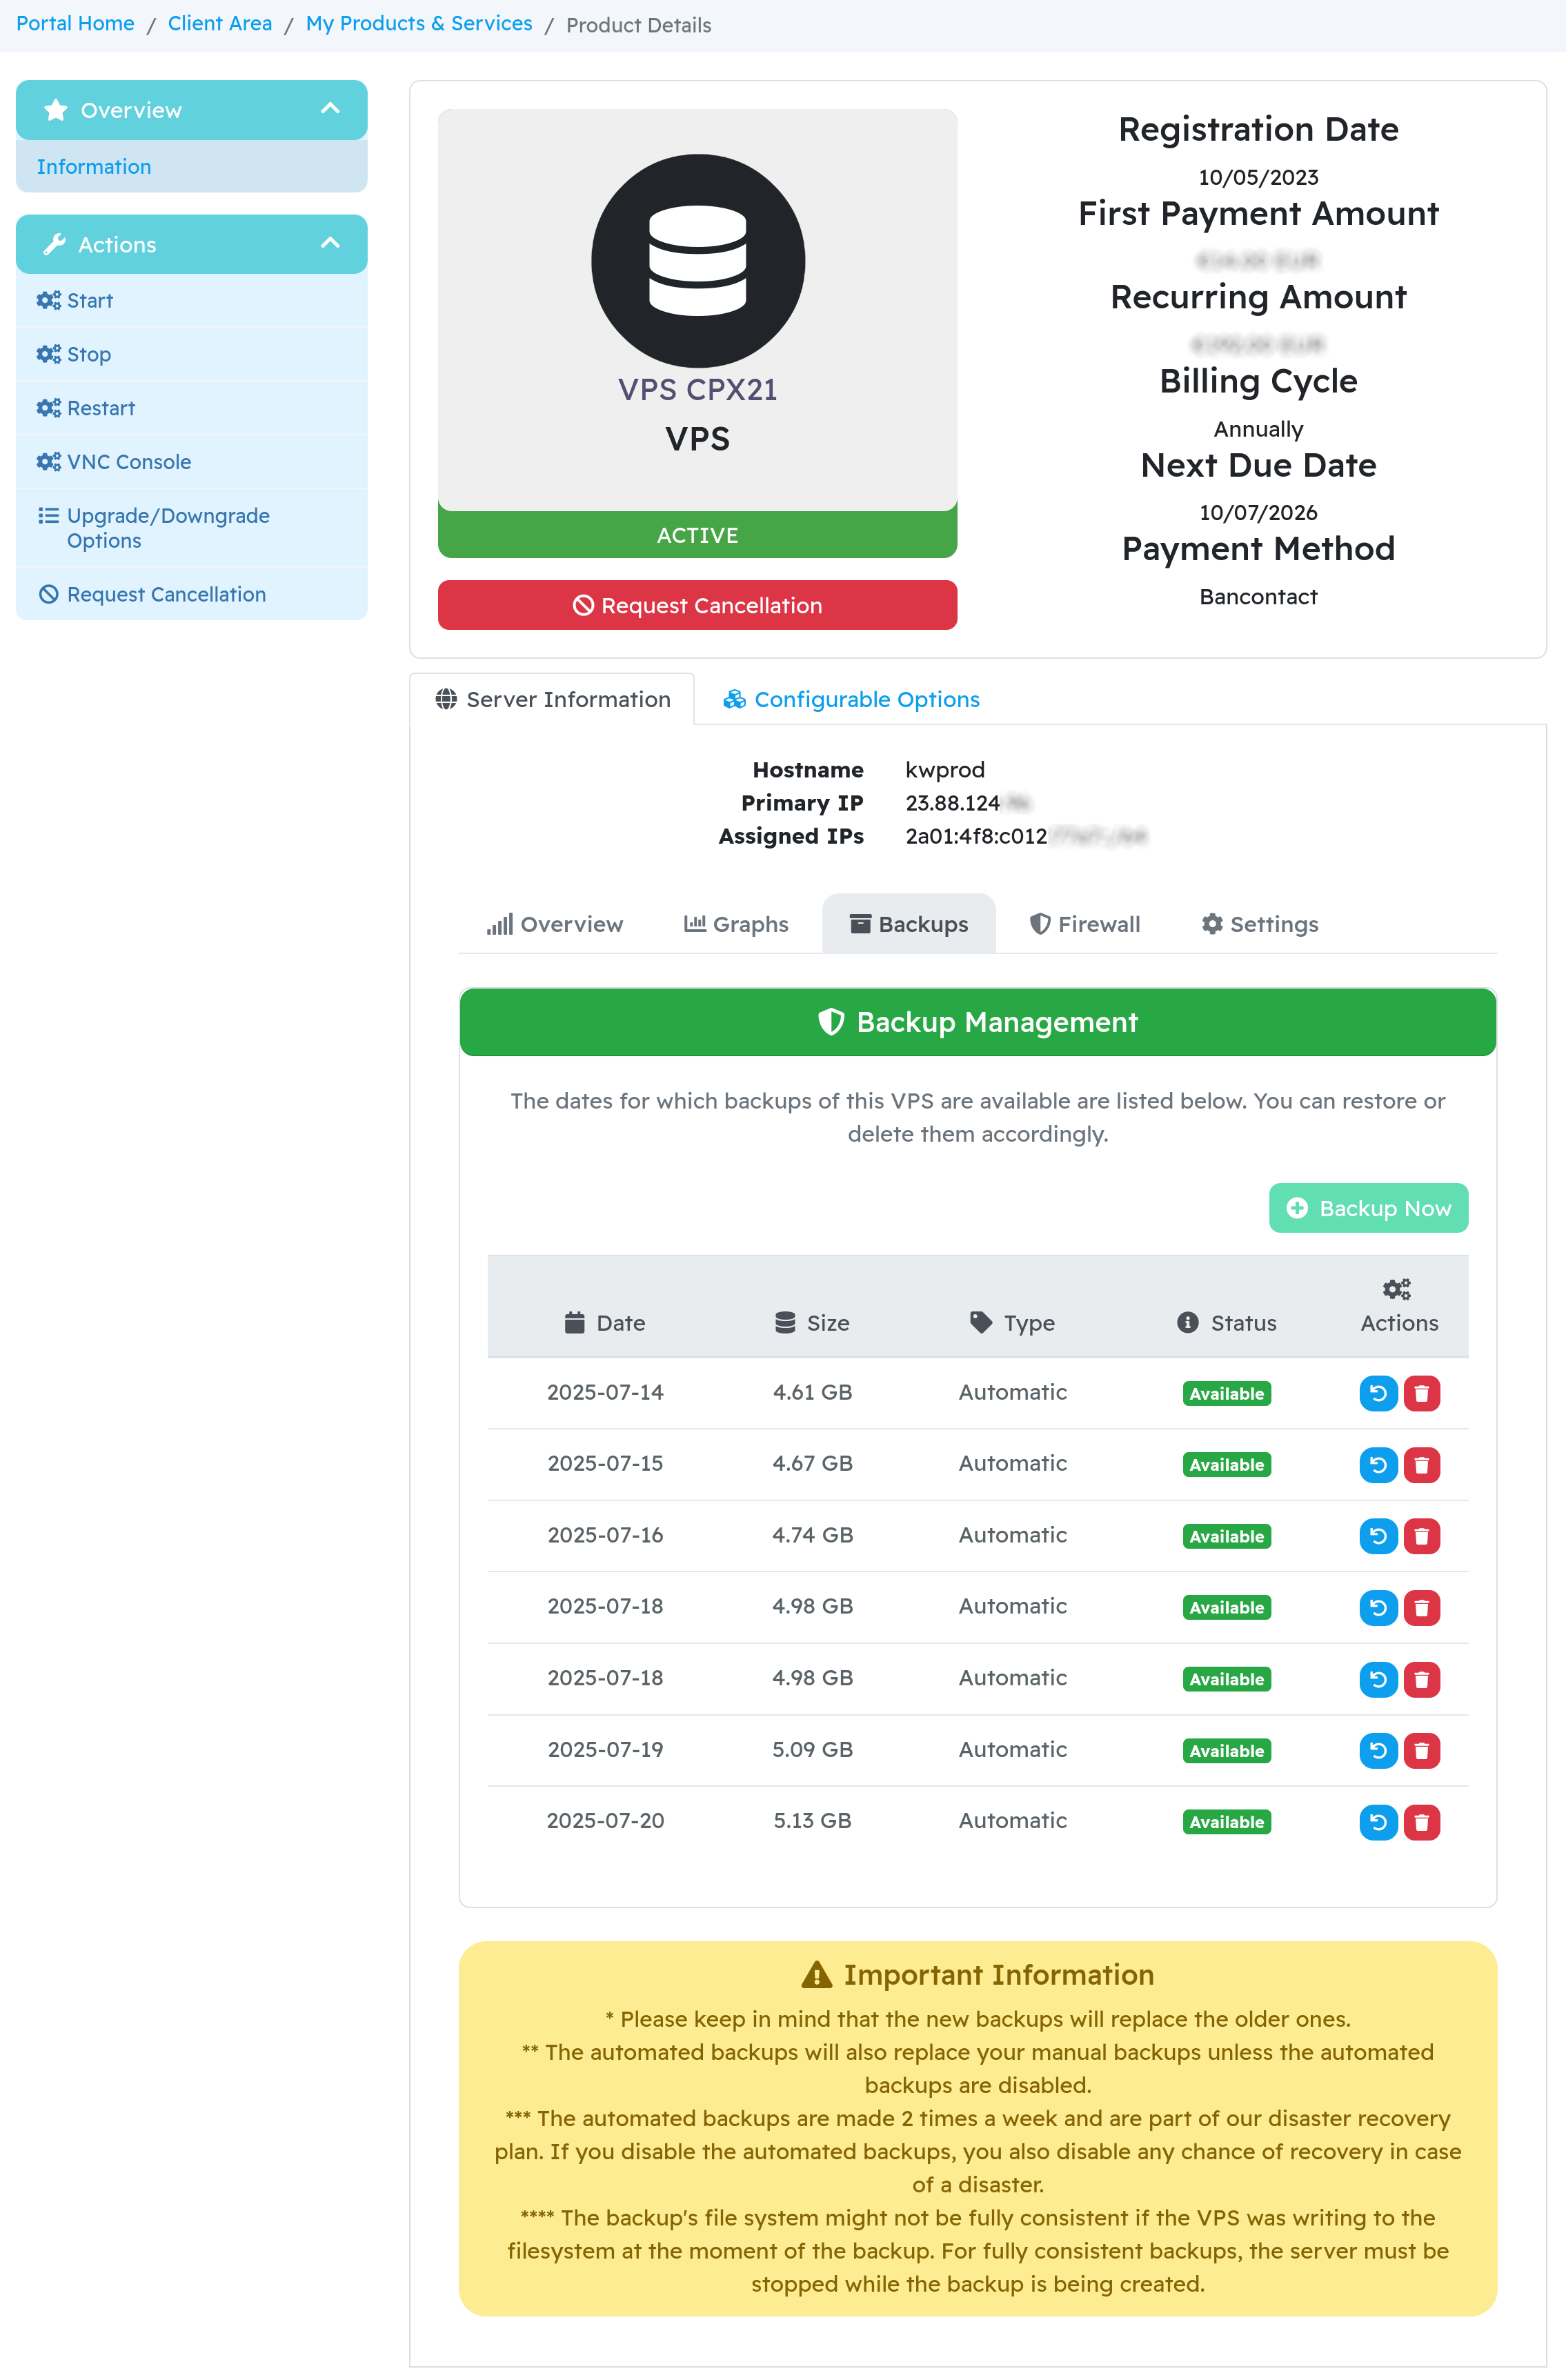Click the 4.61 GB size cell

[812, 1392]
